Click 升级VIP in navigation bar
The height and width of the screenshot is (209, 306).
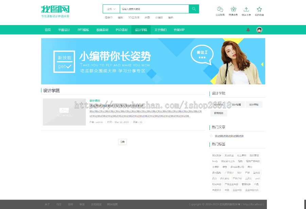tap(179, 30)
